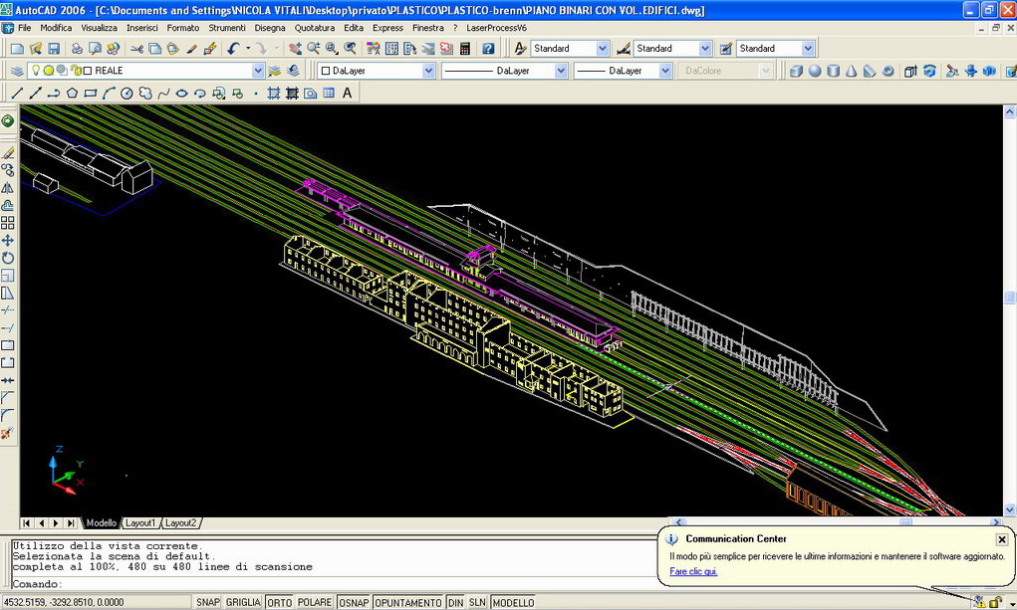Select the Line draw tool

[x=17, y=94]
